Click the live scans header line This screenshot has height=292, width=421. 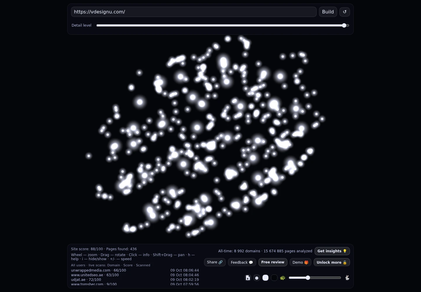tap(111, 265)
